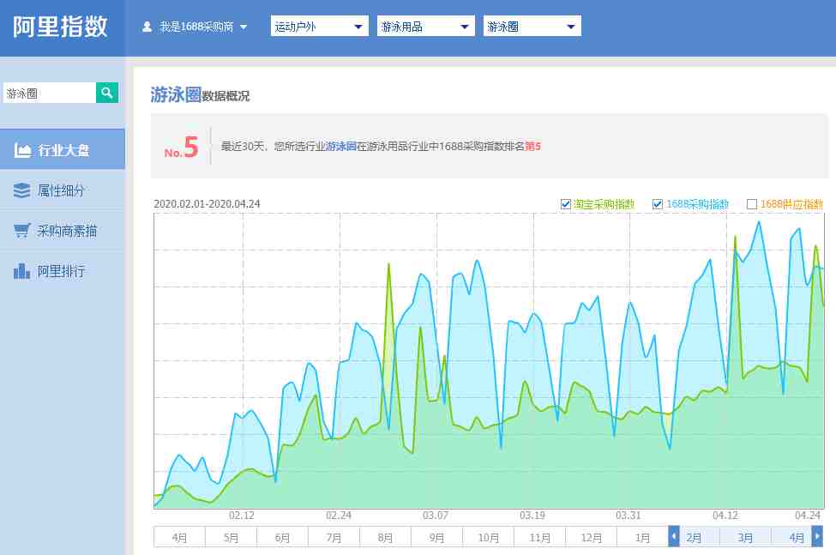Click the user profile icon in the header
The image size is (836, 555).
pyautogui.click(x=147, y=27)
